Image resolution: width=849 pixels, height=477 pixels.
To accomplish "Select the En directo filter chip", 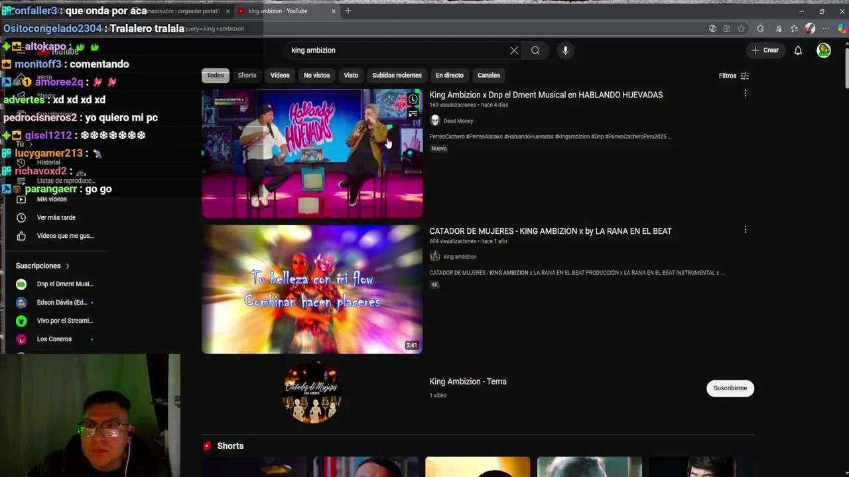I will 450,76.
